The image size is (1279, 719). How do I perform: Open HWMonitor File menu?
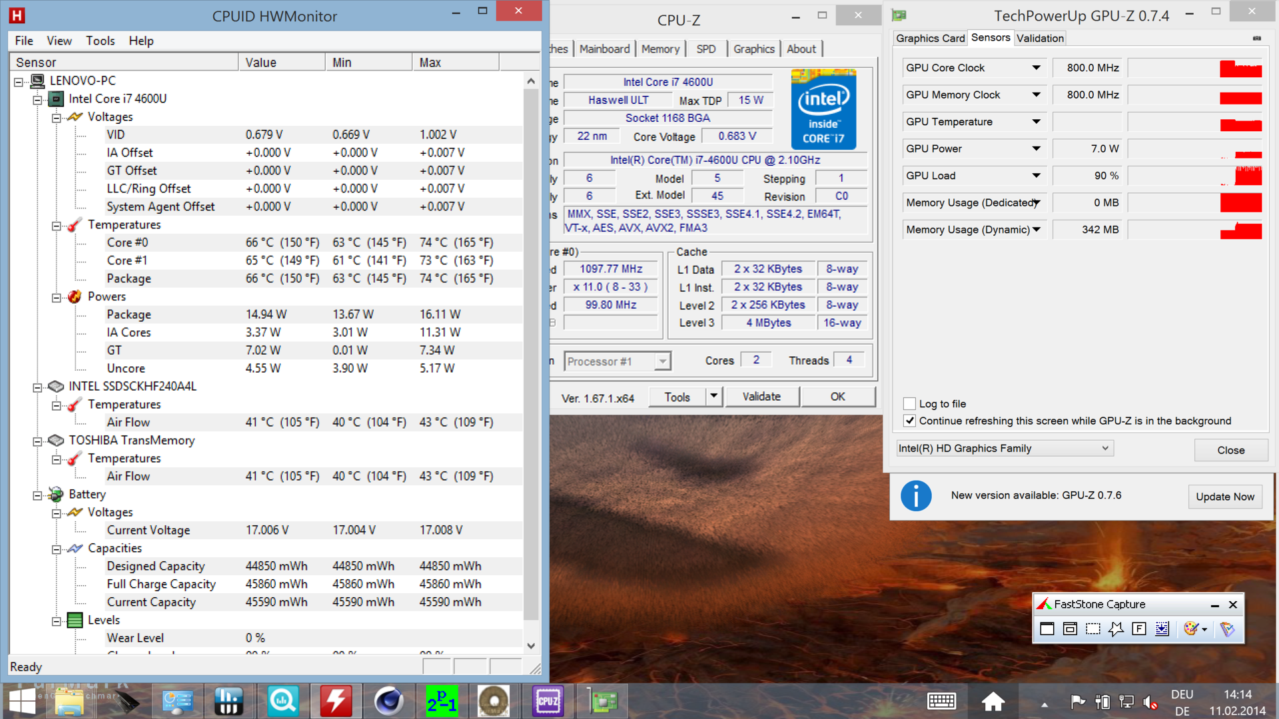coord(24,41)
